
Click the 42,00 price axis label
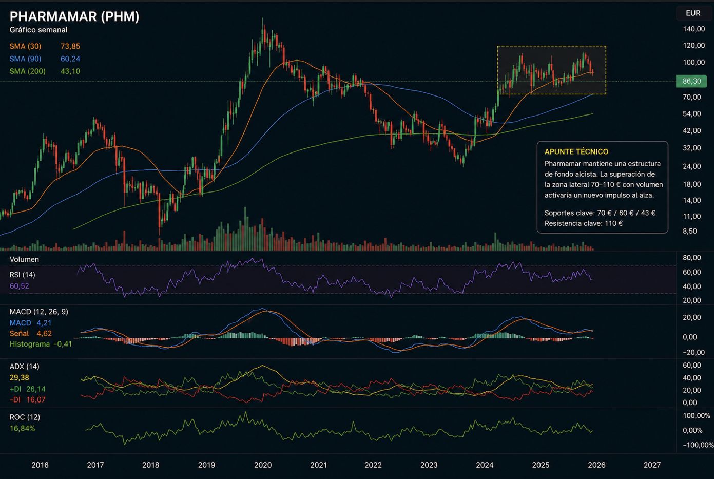coord(692,131)
